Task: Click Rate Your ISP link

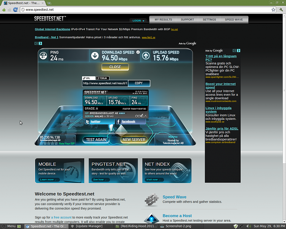Action: (x=67, y=144)
